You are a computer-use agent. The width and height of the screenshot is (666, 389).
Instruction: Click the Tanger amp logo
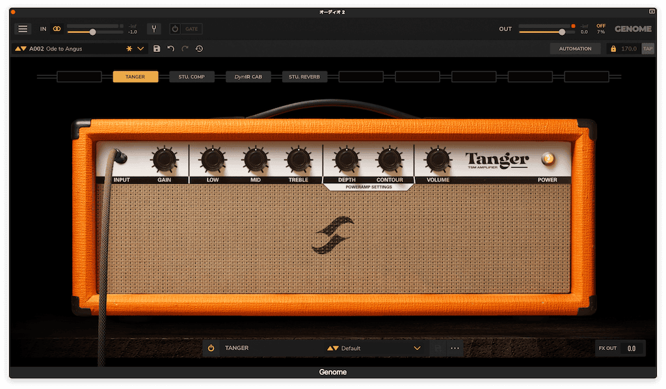click(497, 160)
